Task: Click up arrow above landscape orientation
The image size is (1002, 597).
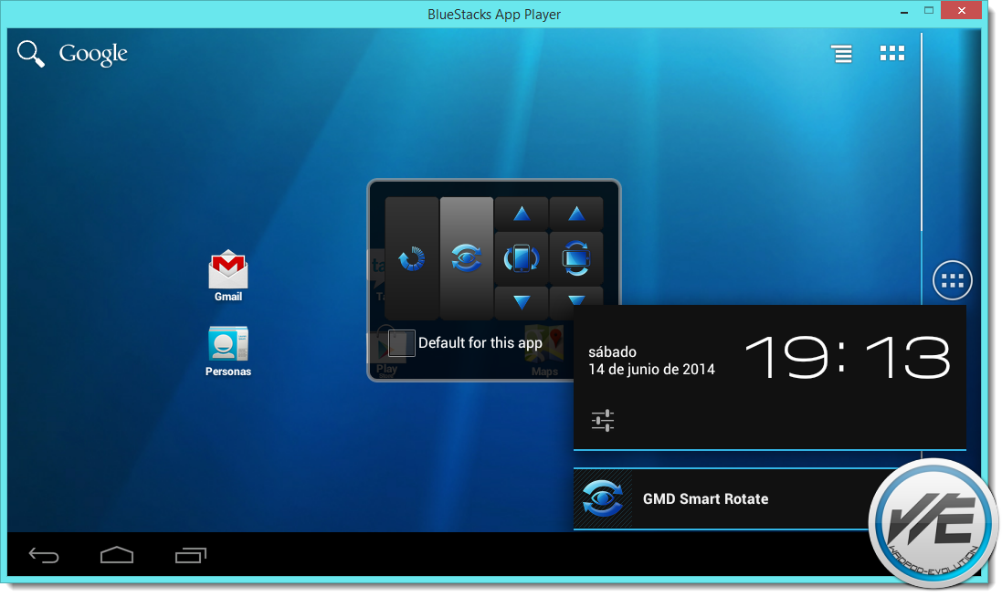Action: [576, 214]
